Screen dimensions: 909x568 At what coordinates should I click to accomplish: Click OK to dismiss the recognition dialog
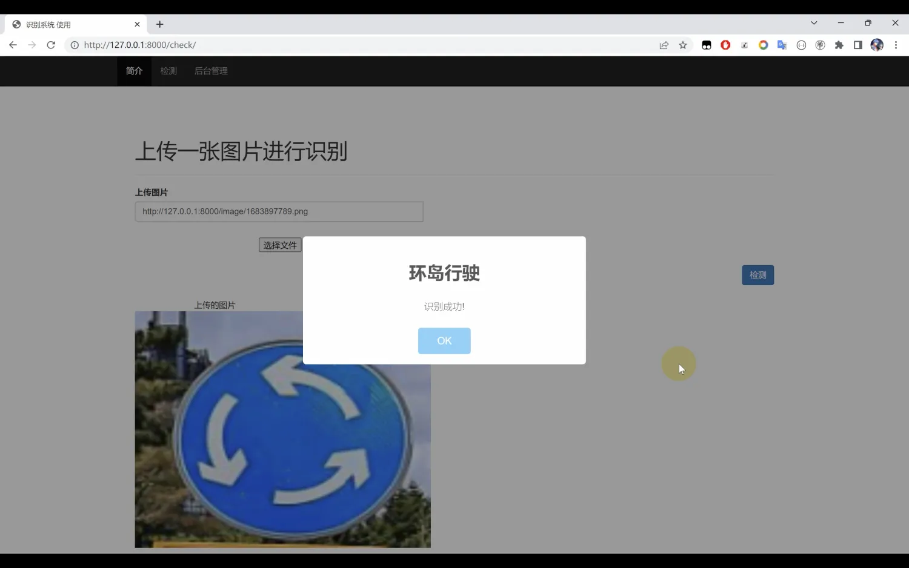pos(444,340)
